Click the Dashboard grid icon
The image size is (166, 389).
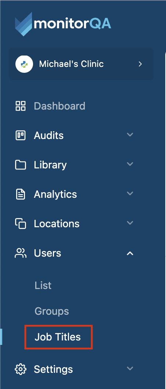click(21, 106)
